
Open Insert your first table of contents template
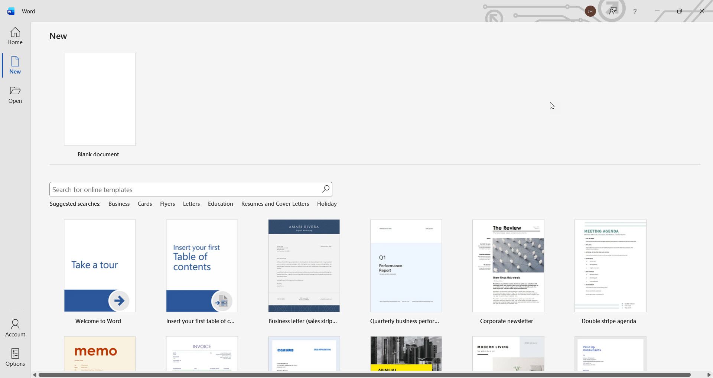[202, 266]
